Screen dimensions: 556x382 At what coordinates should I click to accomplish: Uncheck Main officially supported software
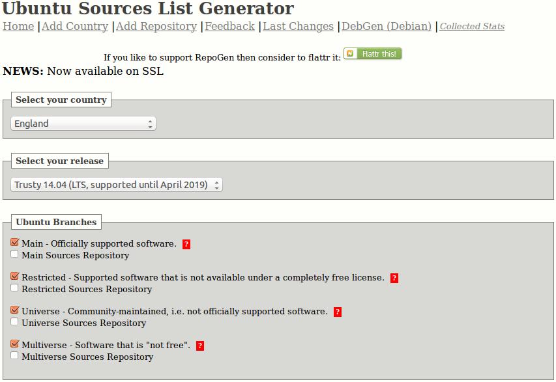point(15,243)
